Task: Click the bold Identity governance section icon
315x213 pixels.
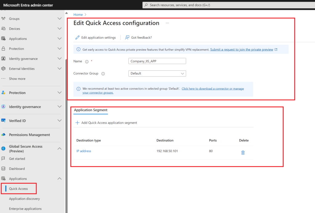Action: click(3, 107)
